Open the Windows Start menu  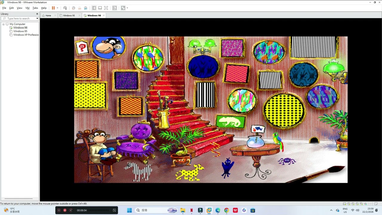tap(129, 210)
